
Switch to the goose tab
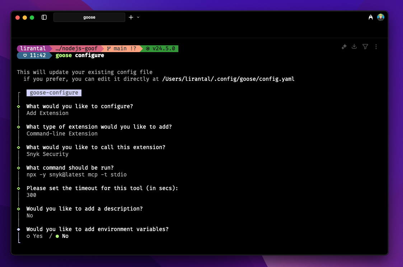(x=89, y=17)
